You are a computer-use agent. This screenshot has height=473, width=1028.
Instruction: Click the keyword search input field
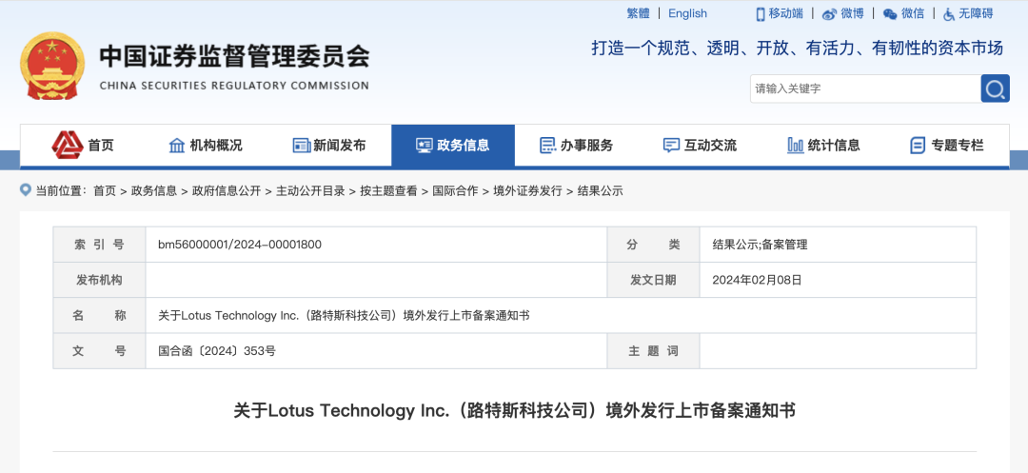865,89
